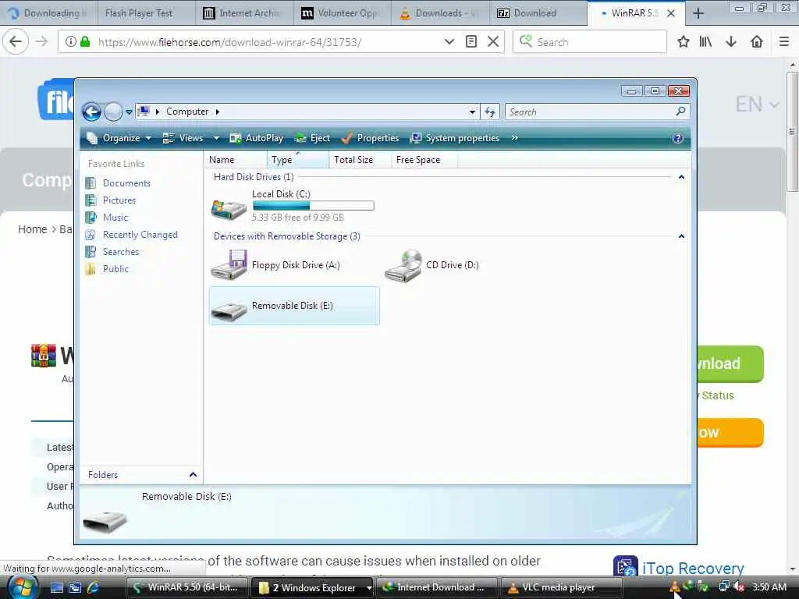Open VLC media player taskbar button

pos(560,587)
